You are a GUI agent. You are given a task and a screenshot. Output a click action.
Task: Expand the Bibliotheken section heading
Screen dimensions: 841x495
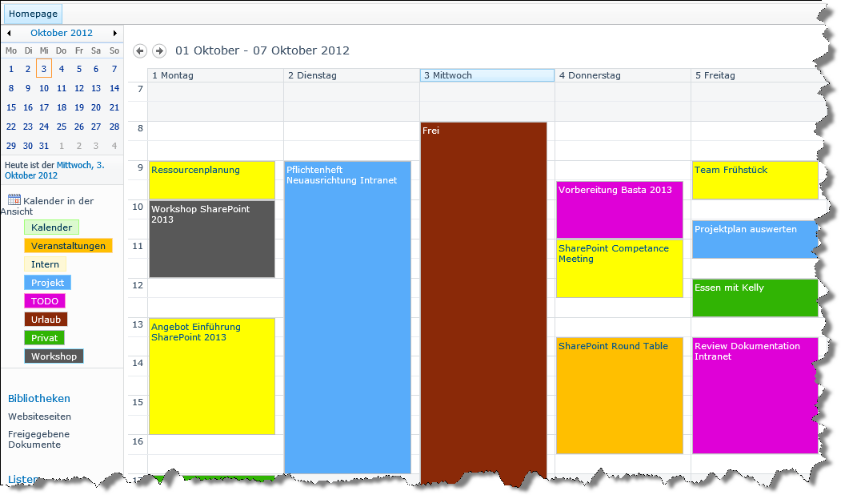[38, 398]
